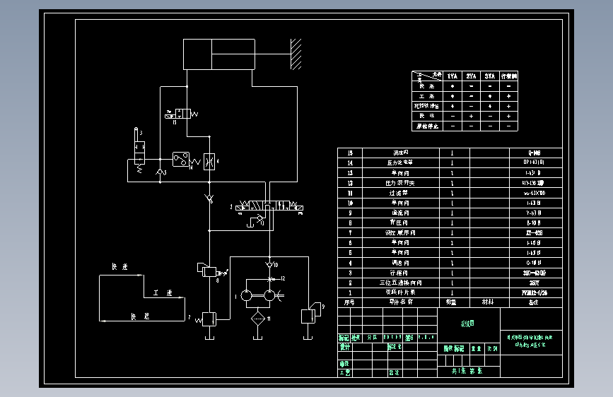Viewport: 613px width, 397px height.
Task: Select 过滤器 cell in parts row 11
Action: [x=401, y=193]
